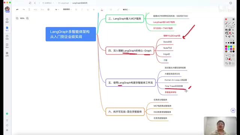Screen dimensions: 240x135
Task: Click the AI assistant round button at the right edge
Action: [x=233, y=110]
